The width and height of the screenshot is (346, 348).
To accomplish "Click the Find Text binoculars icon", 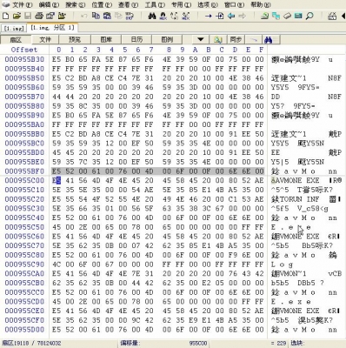I will coord(152,16).
